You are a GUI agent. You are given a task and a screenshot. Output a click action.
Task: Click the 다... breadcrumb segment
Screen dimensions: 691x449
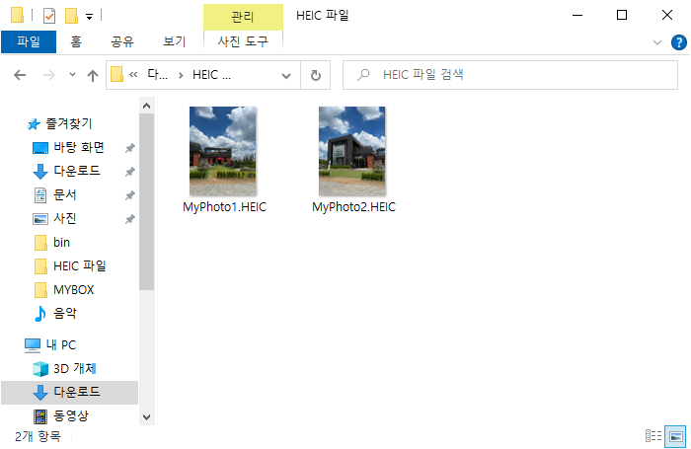[x=157, y=74]
